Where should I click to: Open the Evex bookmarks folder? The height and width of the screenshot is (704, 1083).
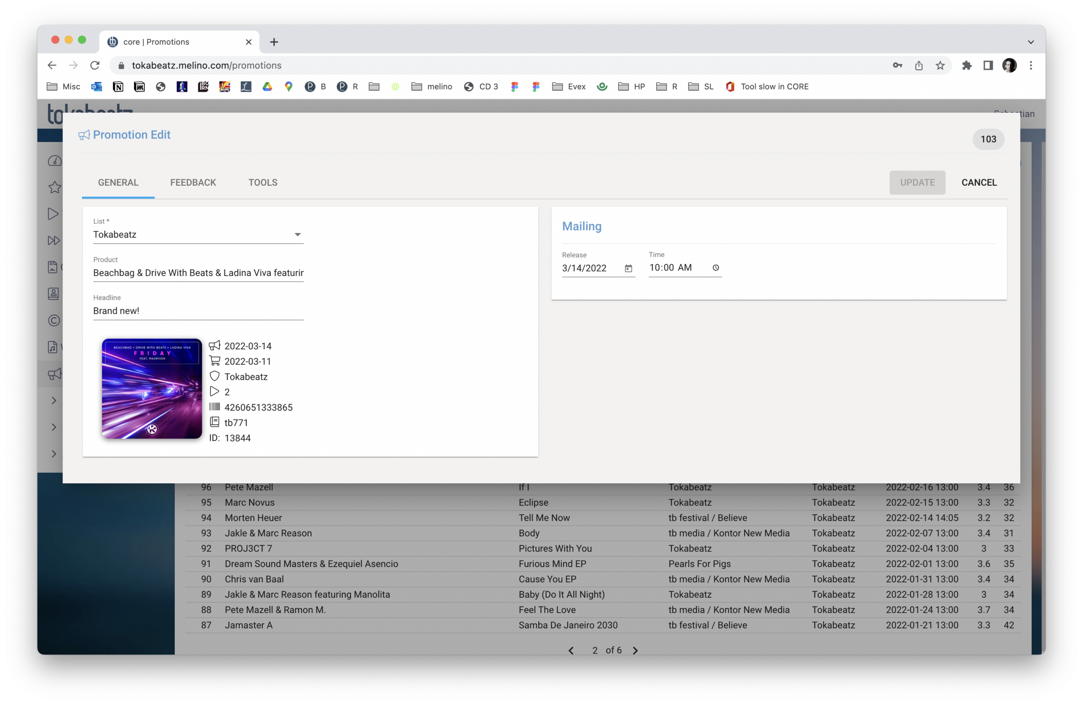coord(569,86)
